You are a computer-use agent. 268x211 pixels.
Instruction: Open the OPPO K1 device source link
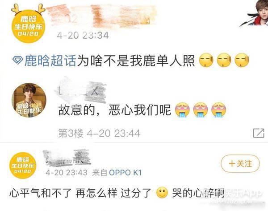pos(126,173)
